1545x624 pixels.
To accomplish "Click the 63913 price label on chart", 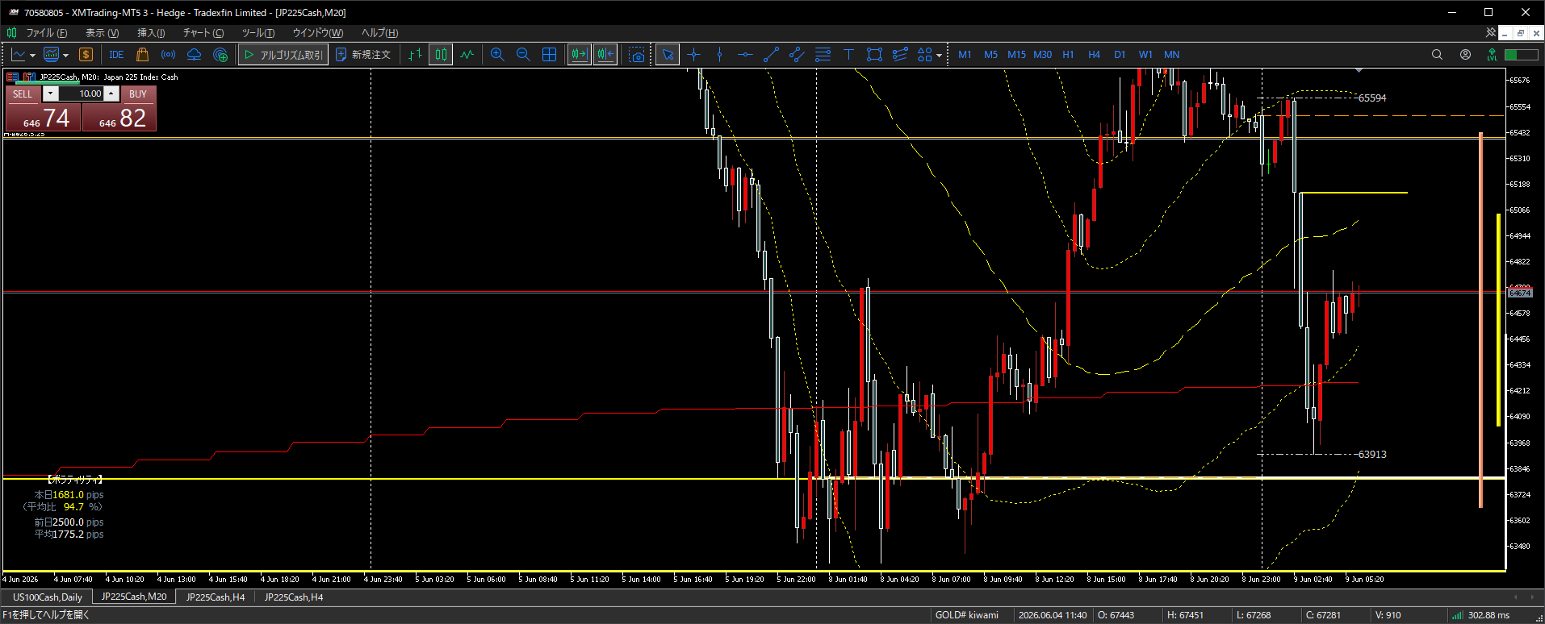I will point(1372,455).
